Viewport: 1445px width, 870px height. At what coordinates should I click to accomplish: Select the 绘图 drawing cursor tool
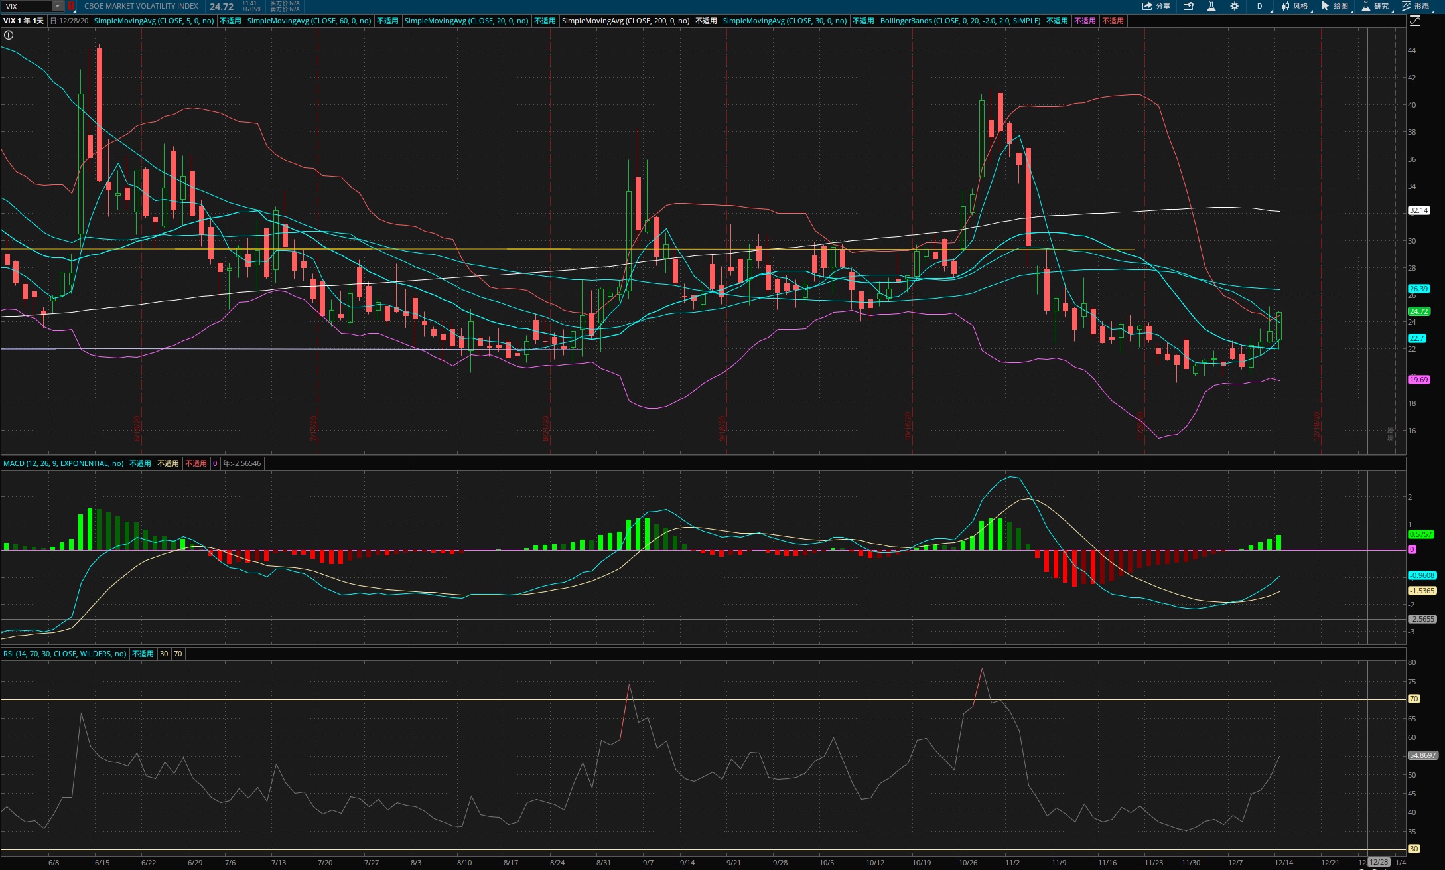(1335, 6)
